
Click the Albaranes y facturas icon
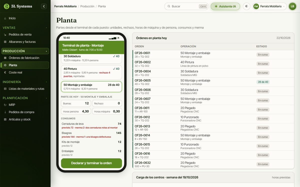pyautogui.click(x=5, y=42)
